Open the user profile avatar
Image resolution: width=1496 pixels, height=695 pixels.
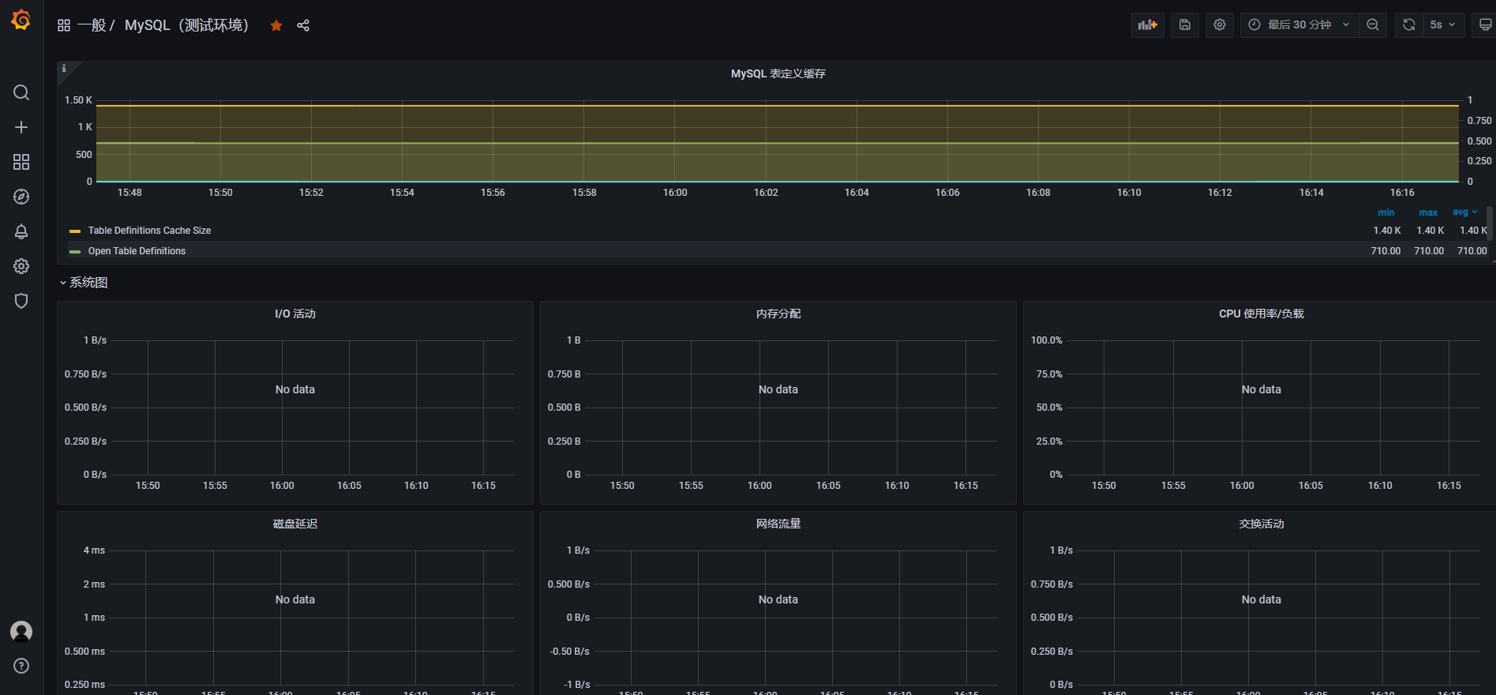21,631
